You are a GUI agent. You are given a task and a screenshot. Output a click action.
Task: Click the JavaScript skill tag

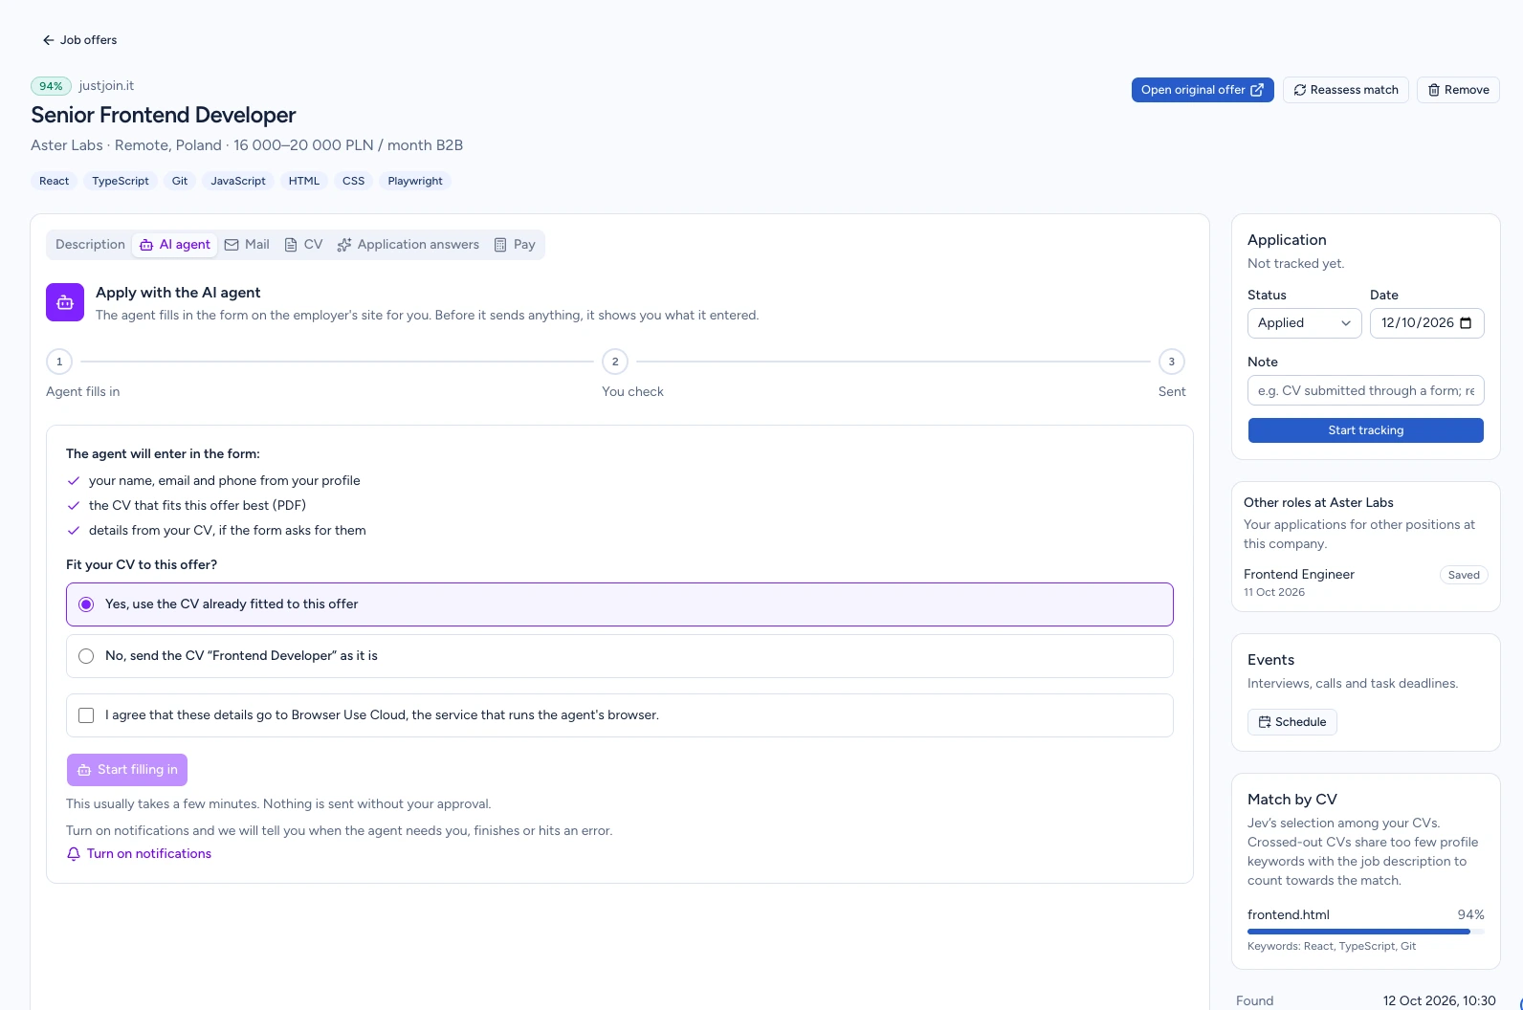(238, 181)
